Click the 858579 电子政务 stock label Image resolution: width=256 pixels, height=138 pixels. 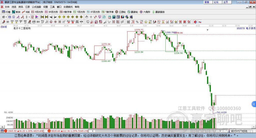coord(246,28)
